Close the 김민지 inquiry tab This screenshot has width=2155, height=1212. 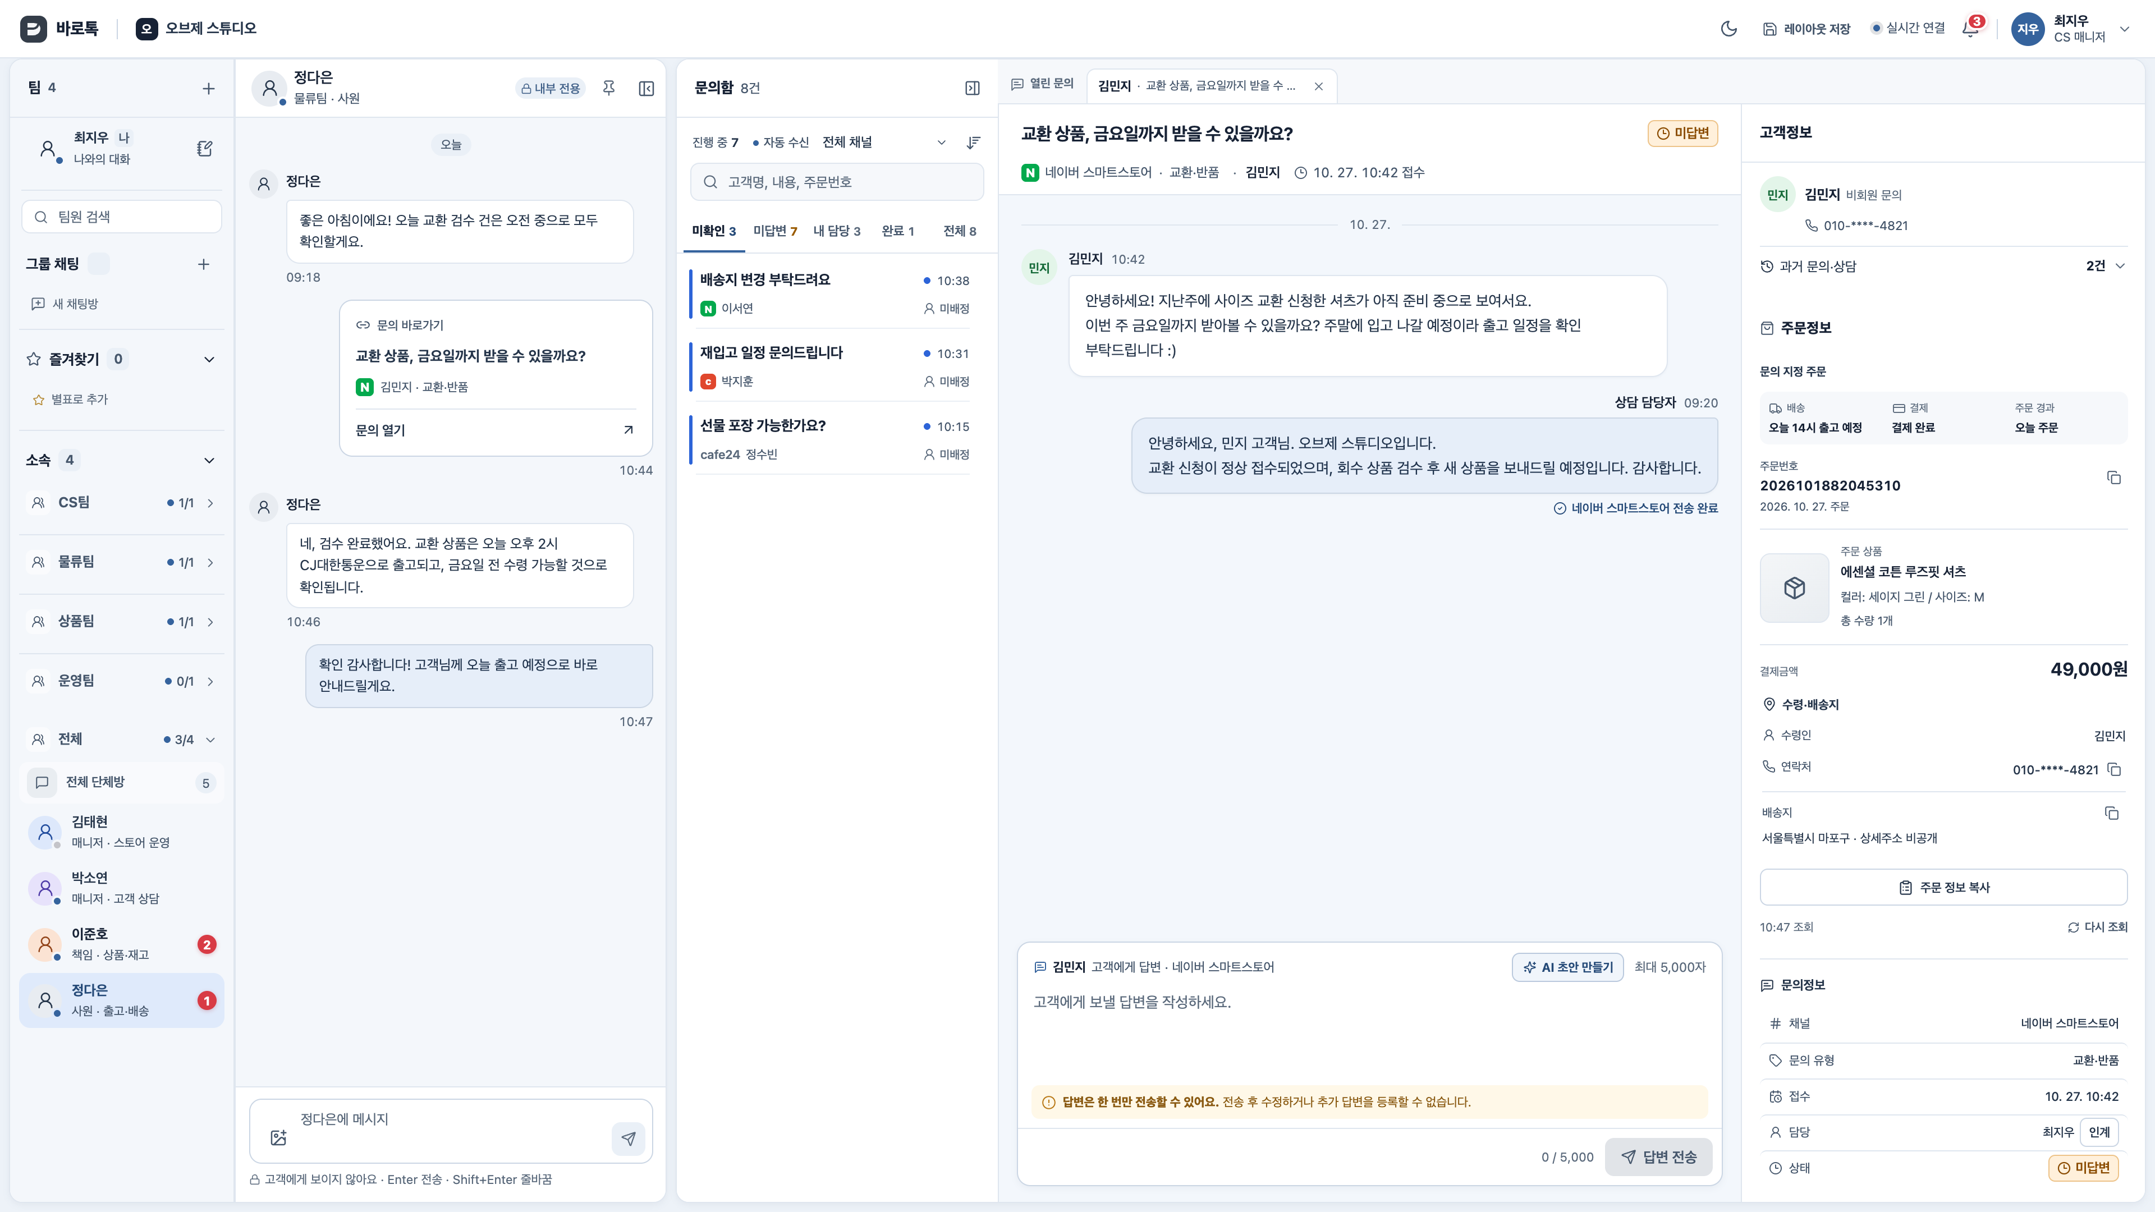(x=1318, y=86)
